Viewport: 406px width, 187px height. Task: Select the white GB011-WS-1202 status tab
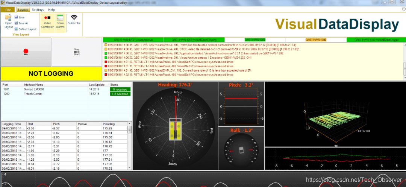[x=255, y=40]
